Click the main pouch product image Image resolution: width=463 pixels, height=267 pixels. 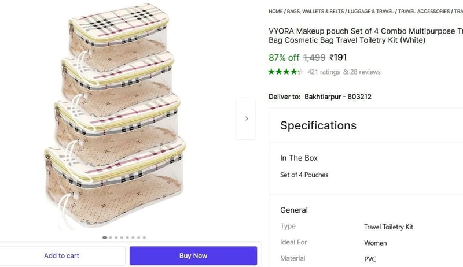115,116
